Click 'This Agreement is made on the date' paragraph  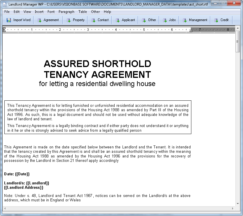(x=97, y=154)
